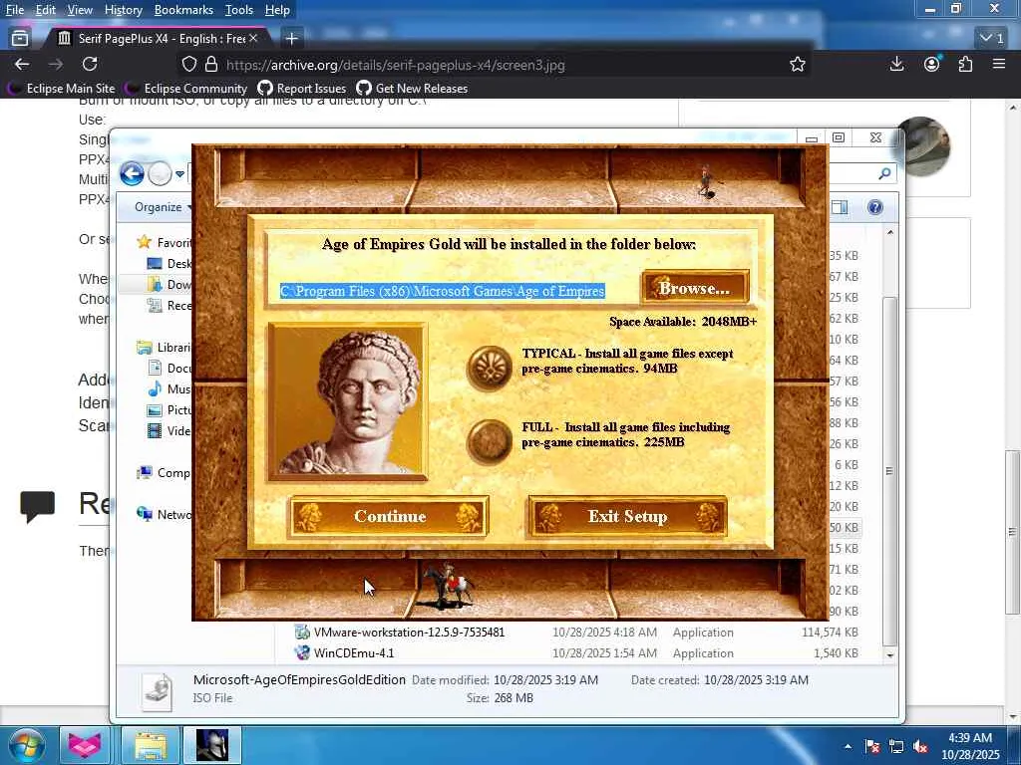Viewport: 1021px width, 765px height.
Task: Close the Serif PagePlus X4 tab
Action: tap(253, 39)
